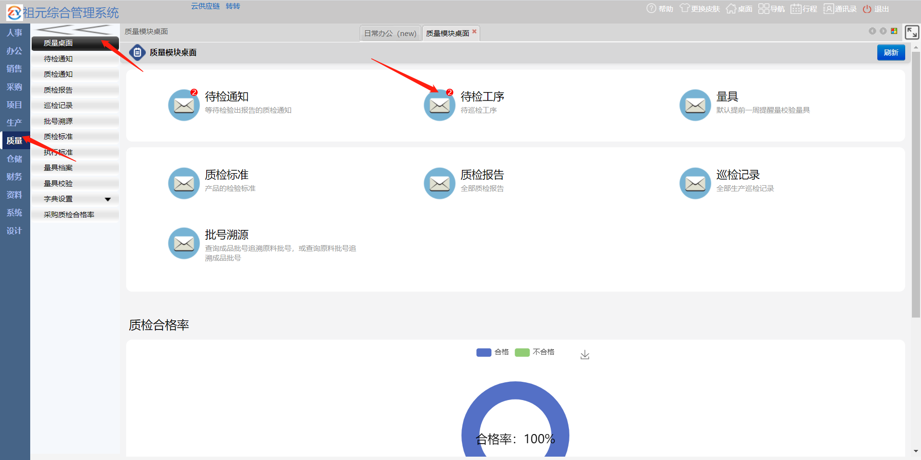Image resolution: width=921 pixels, height=460 pixels.
Task: Expand the 字典设置 dropdown arrow
Action: 108,199
